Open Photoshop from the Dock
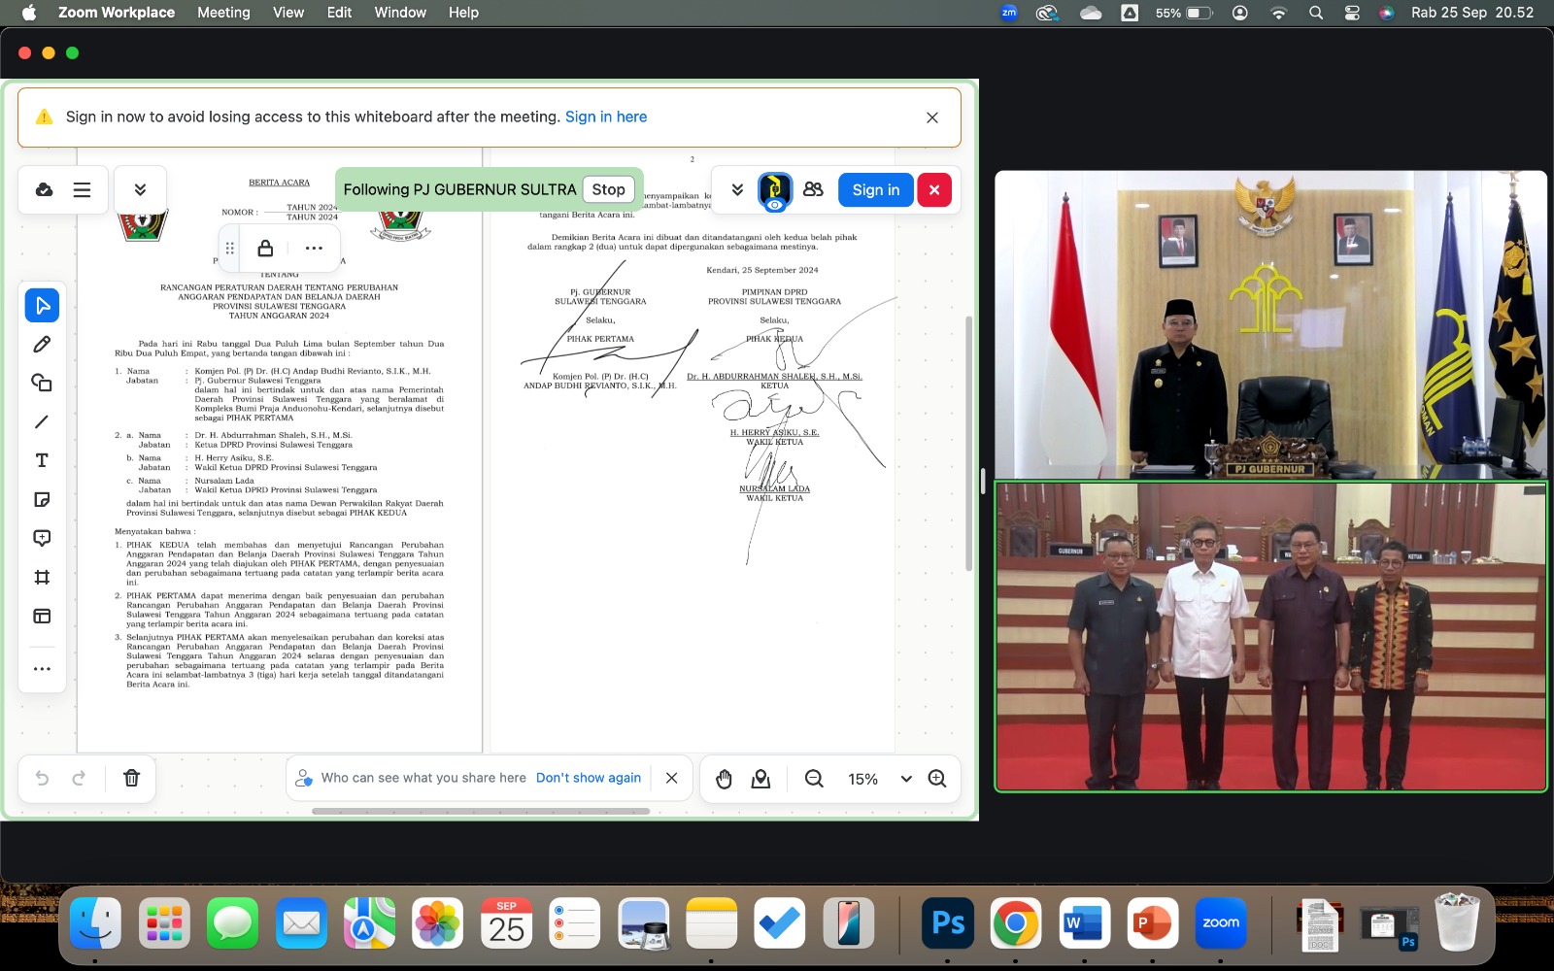This screenshot has width=1554, height=971. [x=948, y=922]
